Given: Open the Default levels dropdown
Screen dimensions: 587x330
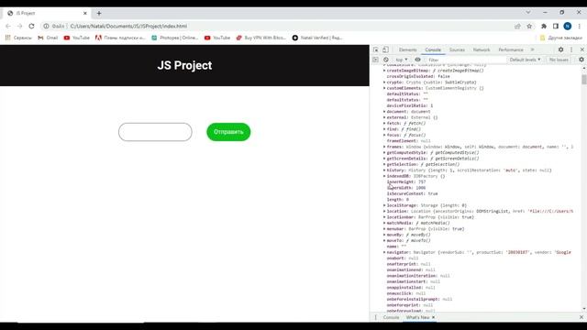Looking at the screenshot, I should [525, 60].
